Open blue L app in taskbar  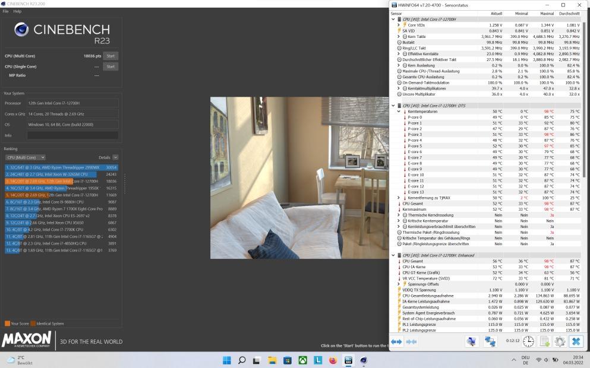point(318,360)
